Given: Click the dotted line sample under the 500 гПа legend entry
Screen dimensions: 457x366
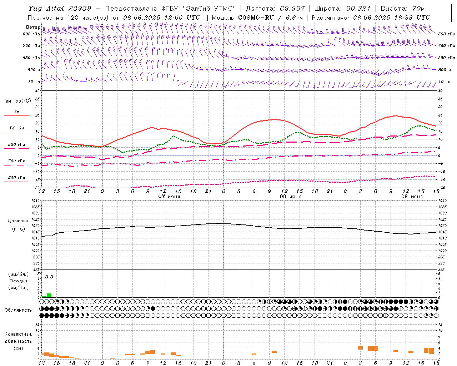Looking at the screenshot, I should [16, 182].
